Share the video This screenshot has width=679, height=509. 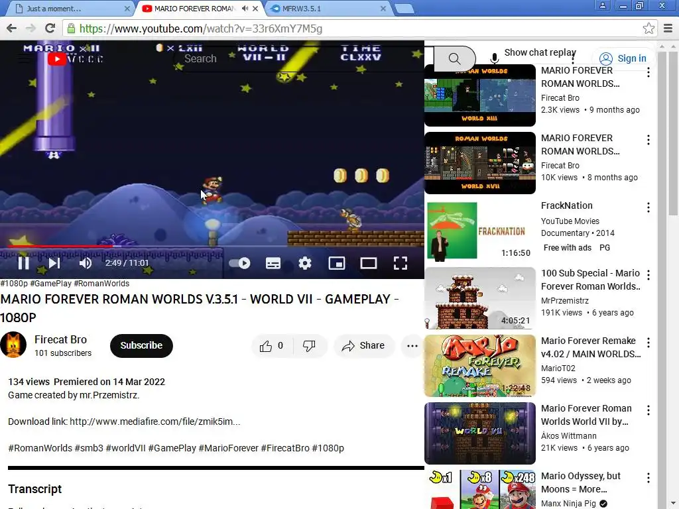pyautogui.click(x=363, y=345)
